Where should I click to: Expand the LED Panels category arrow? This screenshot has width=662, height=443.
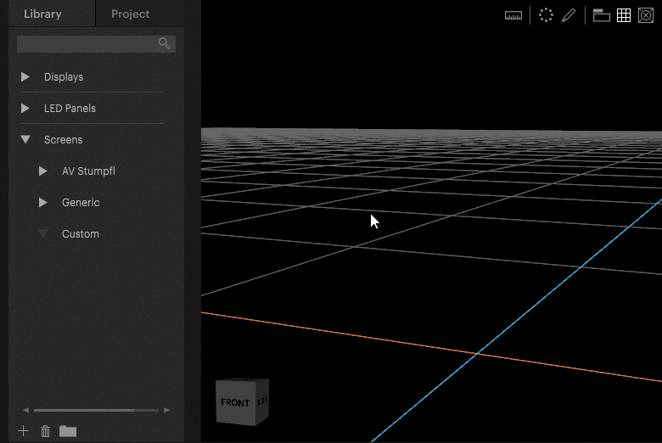[25, 108]
